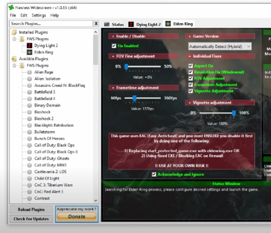Open the Settings menu
Screen dimensions: 271x233
click(39, 15)
